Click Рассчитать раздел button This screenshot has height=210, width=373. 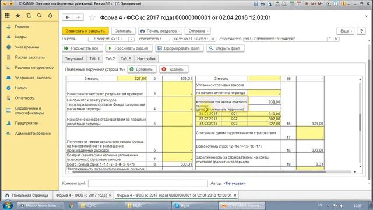coord(129,48)
